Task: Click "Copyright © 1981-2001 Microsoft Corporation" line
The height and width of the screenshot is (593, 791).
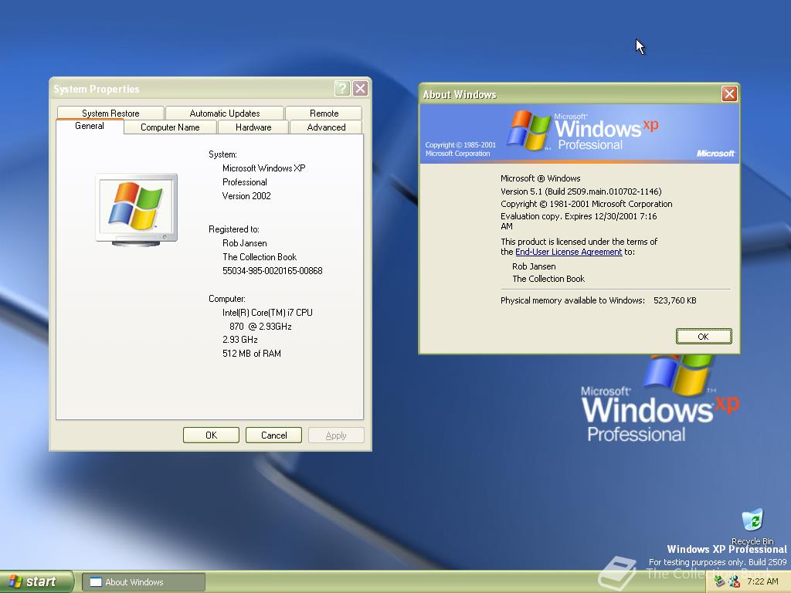Action: click(x=586, y=204)
